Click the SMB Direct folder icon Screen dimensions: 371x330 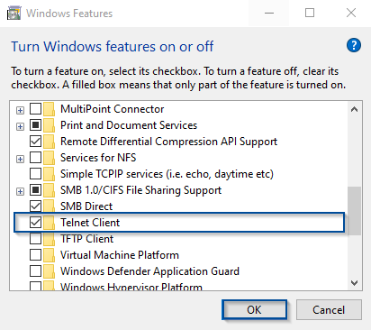pyautogui.click(x=49, y=206)
